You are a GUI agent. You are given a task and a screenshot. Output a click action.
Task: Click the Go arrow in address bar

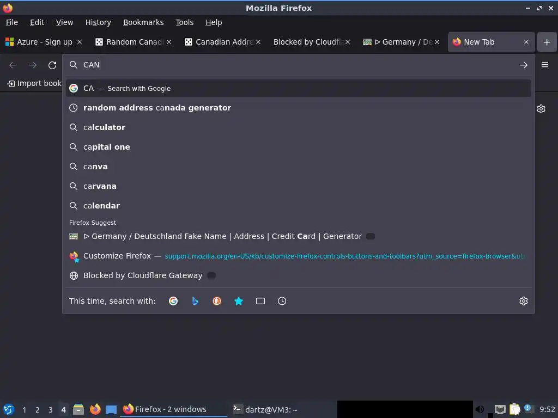coord(524,65)
